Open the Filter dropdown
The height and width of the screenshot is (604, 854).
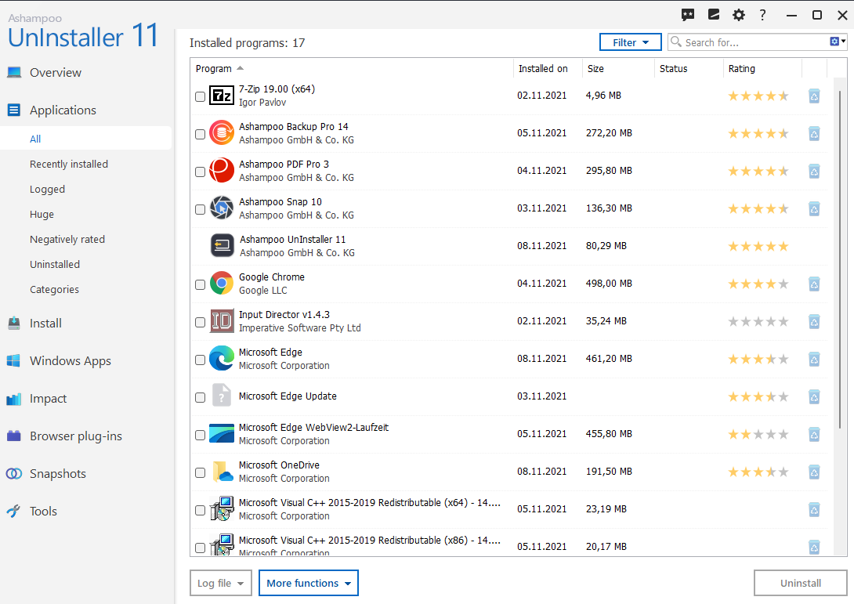630,42
